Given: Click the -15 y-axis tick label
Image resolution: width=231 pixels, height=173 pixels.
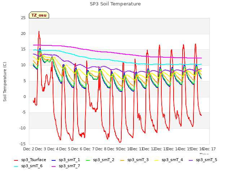Looking at the screenshot, I should [22, 144].
